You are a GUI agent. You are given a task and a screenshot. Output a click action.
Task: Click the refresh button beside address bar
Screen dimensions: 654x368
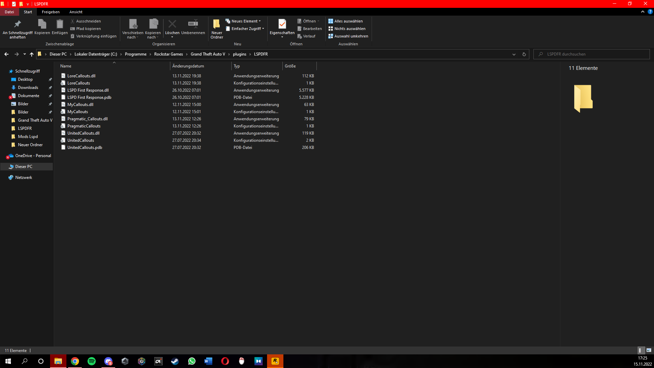click(x=524, y=54)
